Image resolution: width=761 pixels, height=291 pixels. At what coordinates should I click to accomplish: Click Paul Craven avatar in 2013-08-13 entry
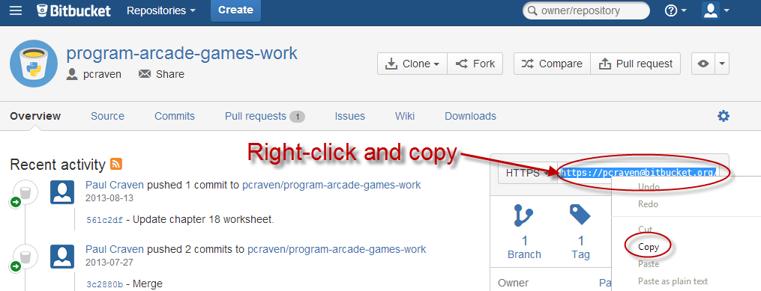tap(62, 192)
